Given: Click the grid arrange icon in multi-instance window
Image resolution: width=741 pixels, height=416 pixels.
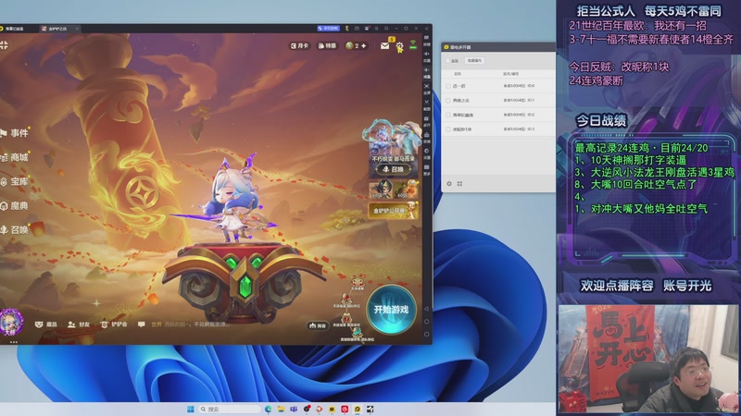Looking at the screenshot, I should [x=459, y=183].
